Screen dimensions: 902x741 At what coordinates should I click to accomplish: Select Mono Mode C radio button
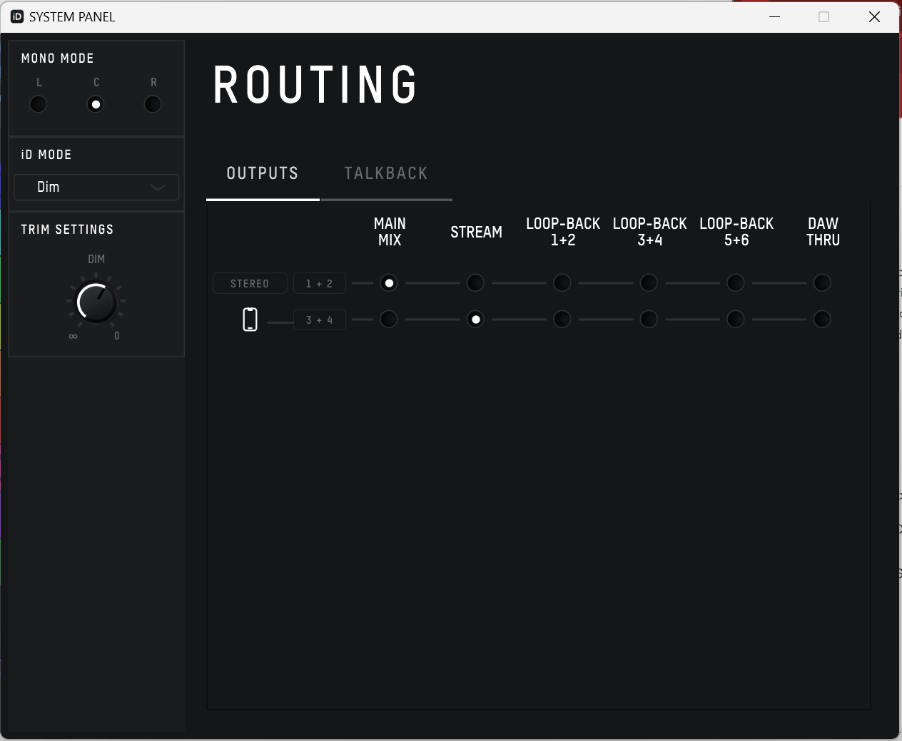[x=96, y=104]
